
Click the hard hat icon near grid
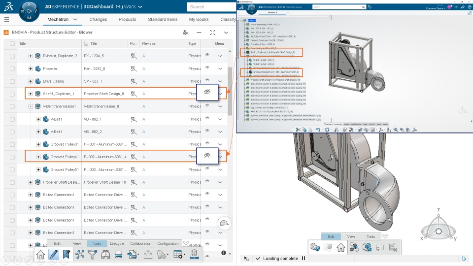tap(224, 223)
